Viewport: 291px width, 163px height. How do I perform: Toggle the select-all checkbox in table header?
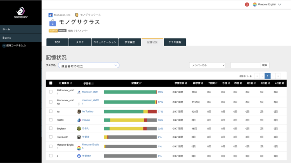(x=51, y=83)
